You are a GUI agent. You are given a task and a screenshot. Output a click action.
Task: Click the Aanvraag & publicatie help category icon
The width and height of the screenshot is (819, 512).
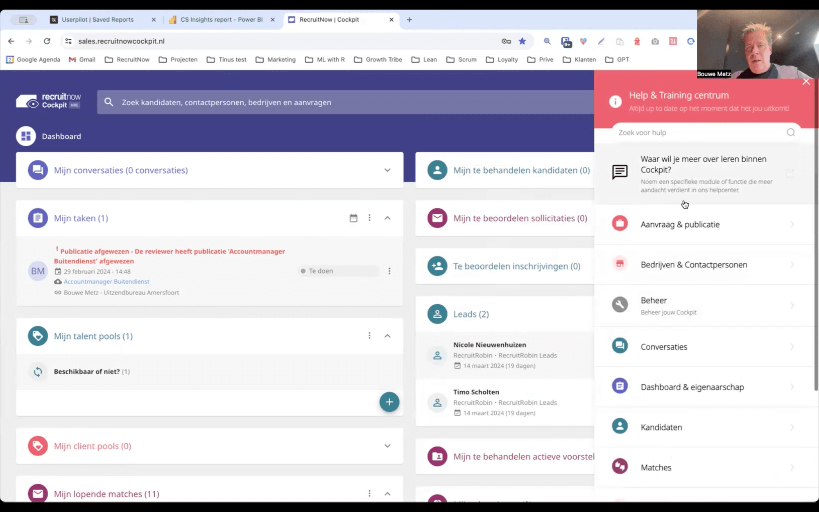point(620,224)
